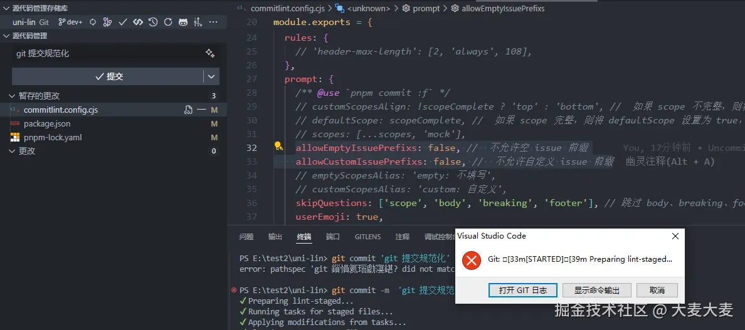Click the cat-face icon in repository row

pyautogui.click(x=183, y=22)
